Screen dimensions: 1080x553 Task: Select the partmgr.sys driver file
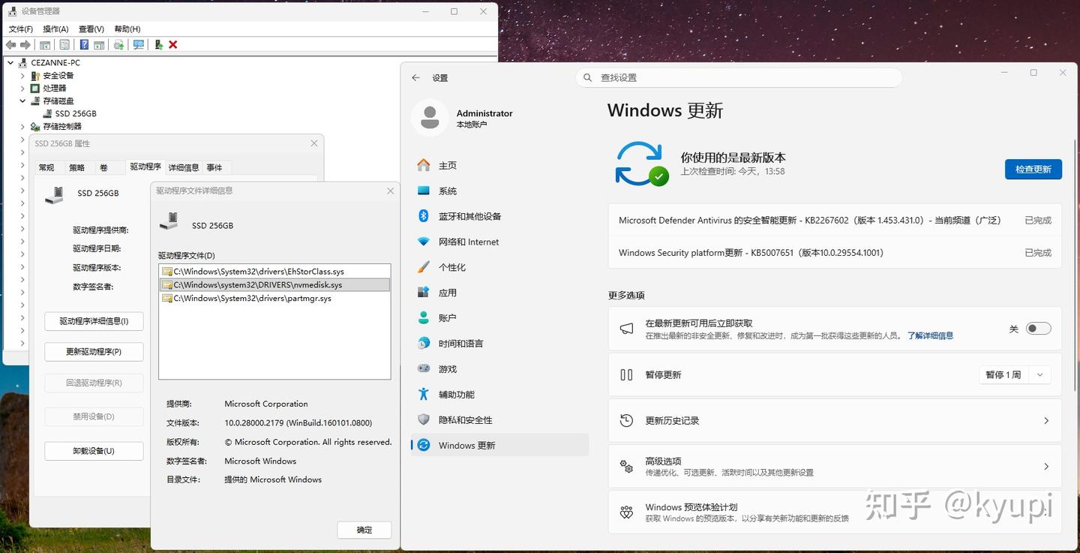(x=274, y=299)
